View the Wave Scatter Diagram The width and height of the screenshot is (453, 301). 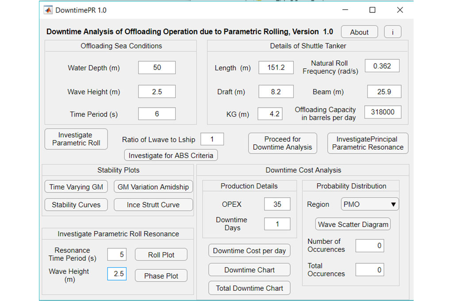(x=353, y=224)
